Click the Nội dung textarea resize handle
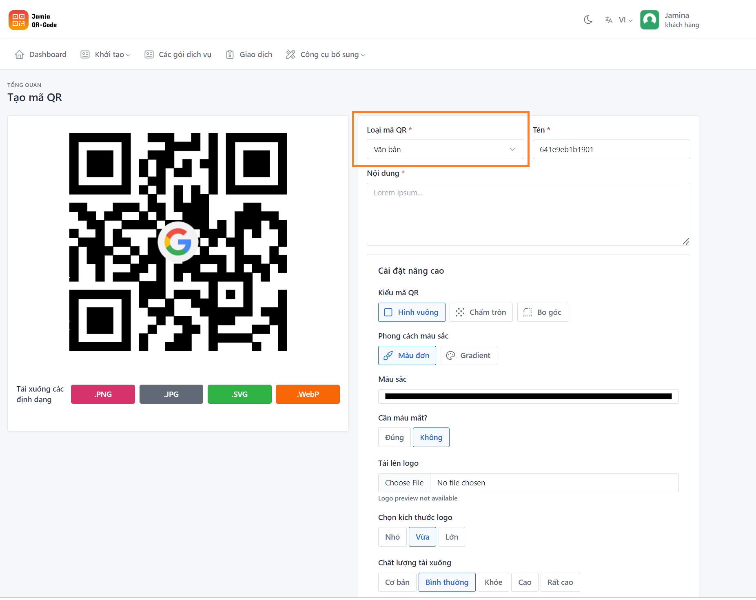This screenshot has height=600, width=756. [x=686, y=241]
